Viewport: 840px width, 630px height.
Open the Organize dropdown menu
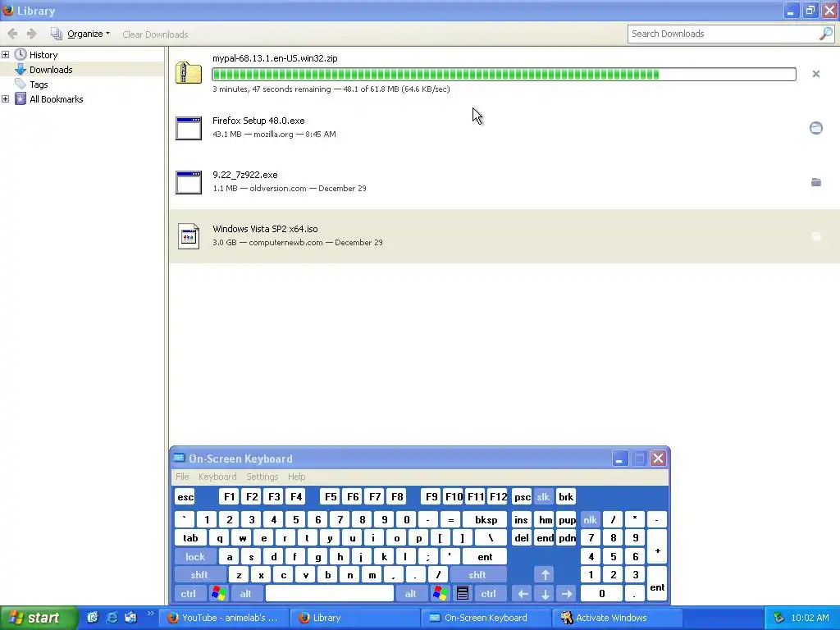pos(80,34)
